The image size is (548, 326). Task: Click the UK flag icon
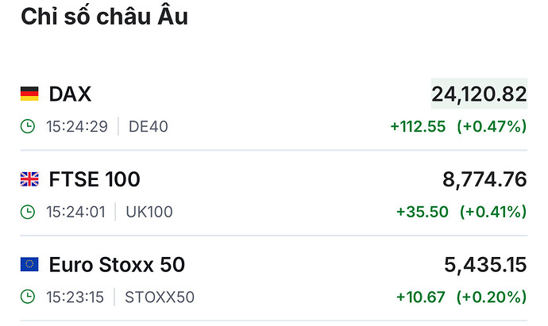click(29, 180)
